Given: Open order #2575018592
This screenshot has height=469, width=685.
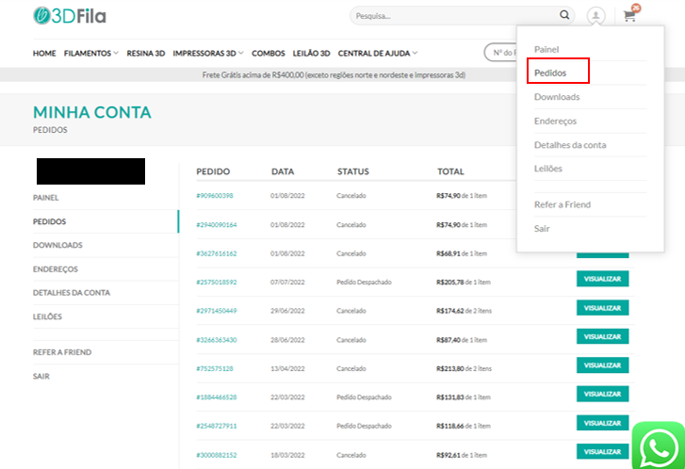Looking at the screenshot, I should click(217, 283).
